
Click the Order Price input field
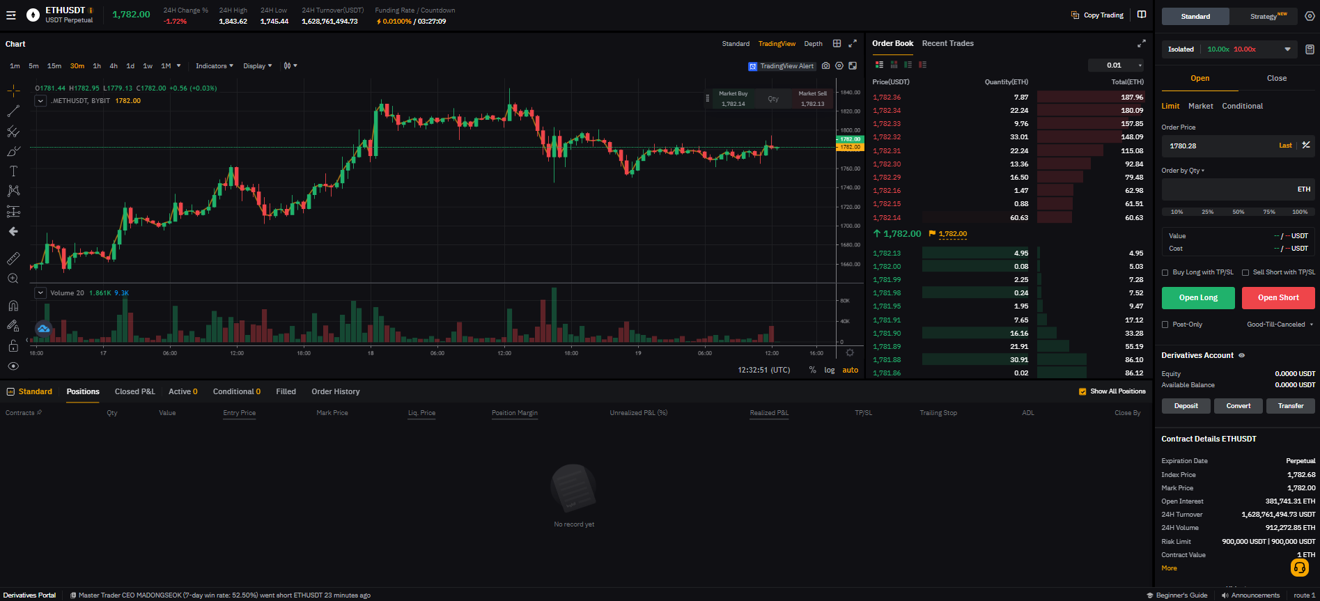[x=1219, y=146]
